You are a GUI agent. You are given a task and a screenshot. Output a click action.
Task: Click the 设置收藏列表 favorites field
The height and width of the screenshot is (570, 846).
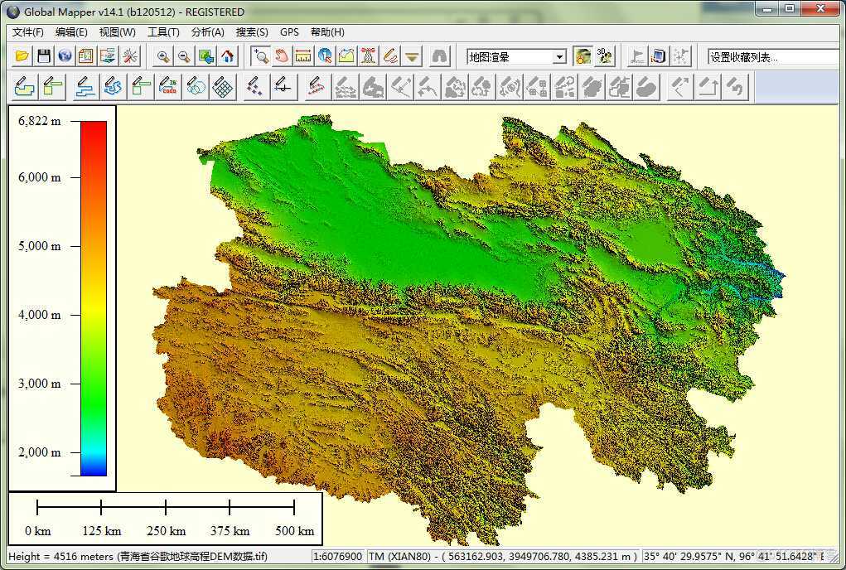click(x=771, y=57)
